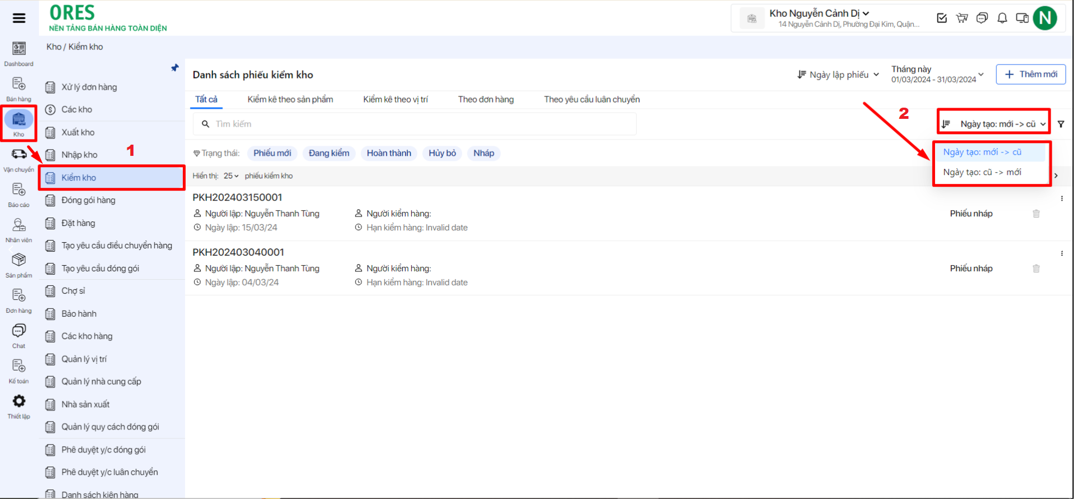Open voucher PKH202403040001
This screenshot has width=1077, height=499.
coord(238,252)
